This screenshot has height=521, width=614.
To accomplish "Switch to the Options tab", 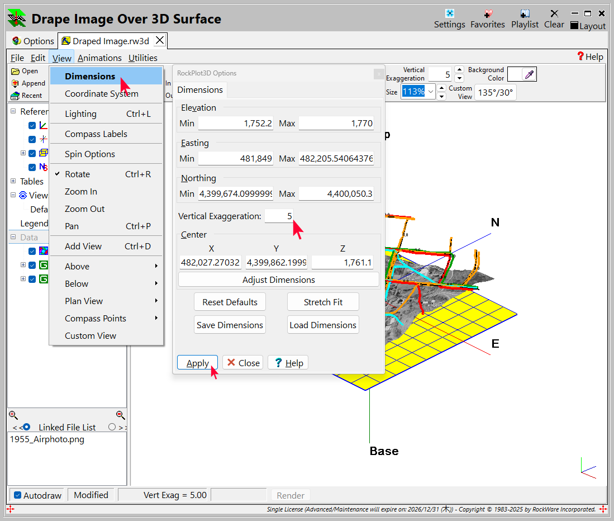I will click(33, 41).
